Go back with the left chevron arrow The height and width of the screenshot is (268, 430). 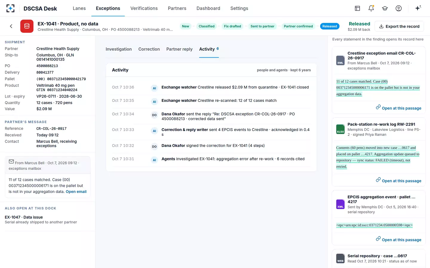pyautogui.click(x=11, y=26)
